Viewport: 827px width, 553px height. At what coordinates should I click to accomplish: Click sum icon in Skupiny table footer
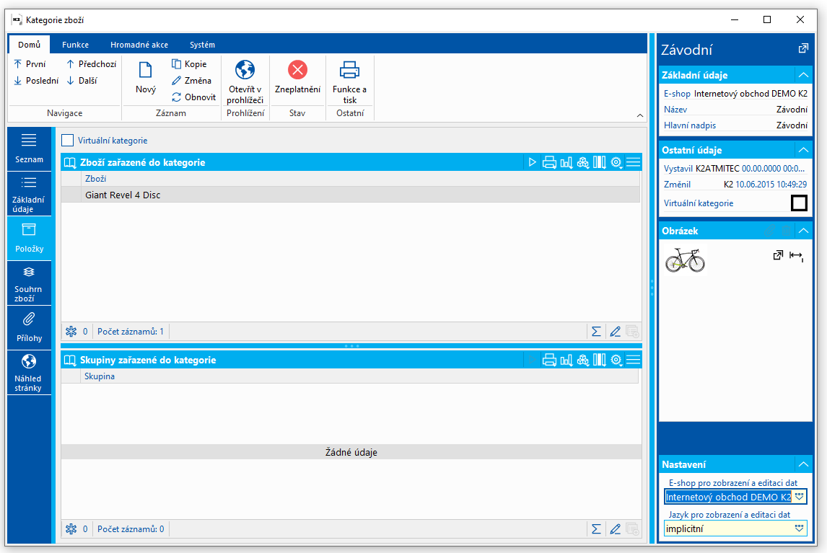(x=596, y=529)
